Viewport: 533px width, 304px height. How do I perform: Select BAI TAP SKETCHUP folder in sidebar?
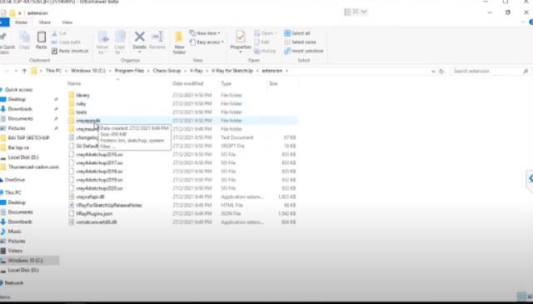(x=28, y=138)
